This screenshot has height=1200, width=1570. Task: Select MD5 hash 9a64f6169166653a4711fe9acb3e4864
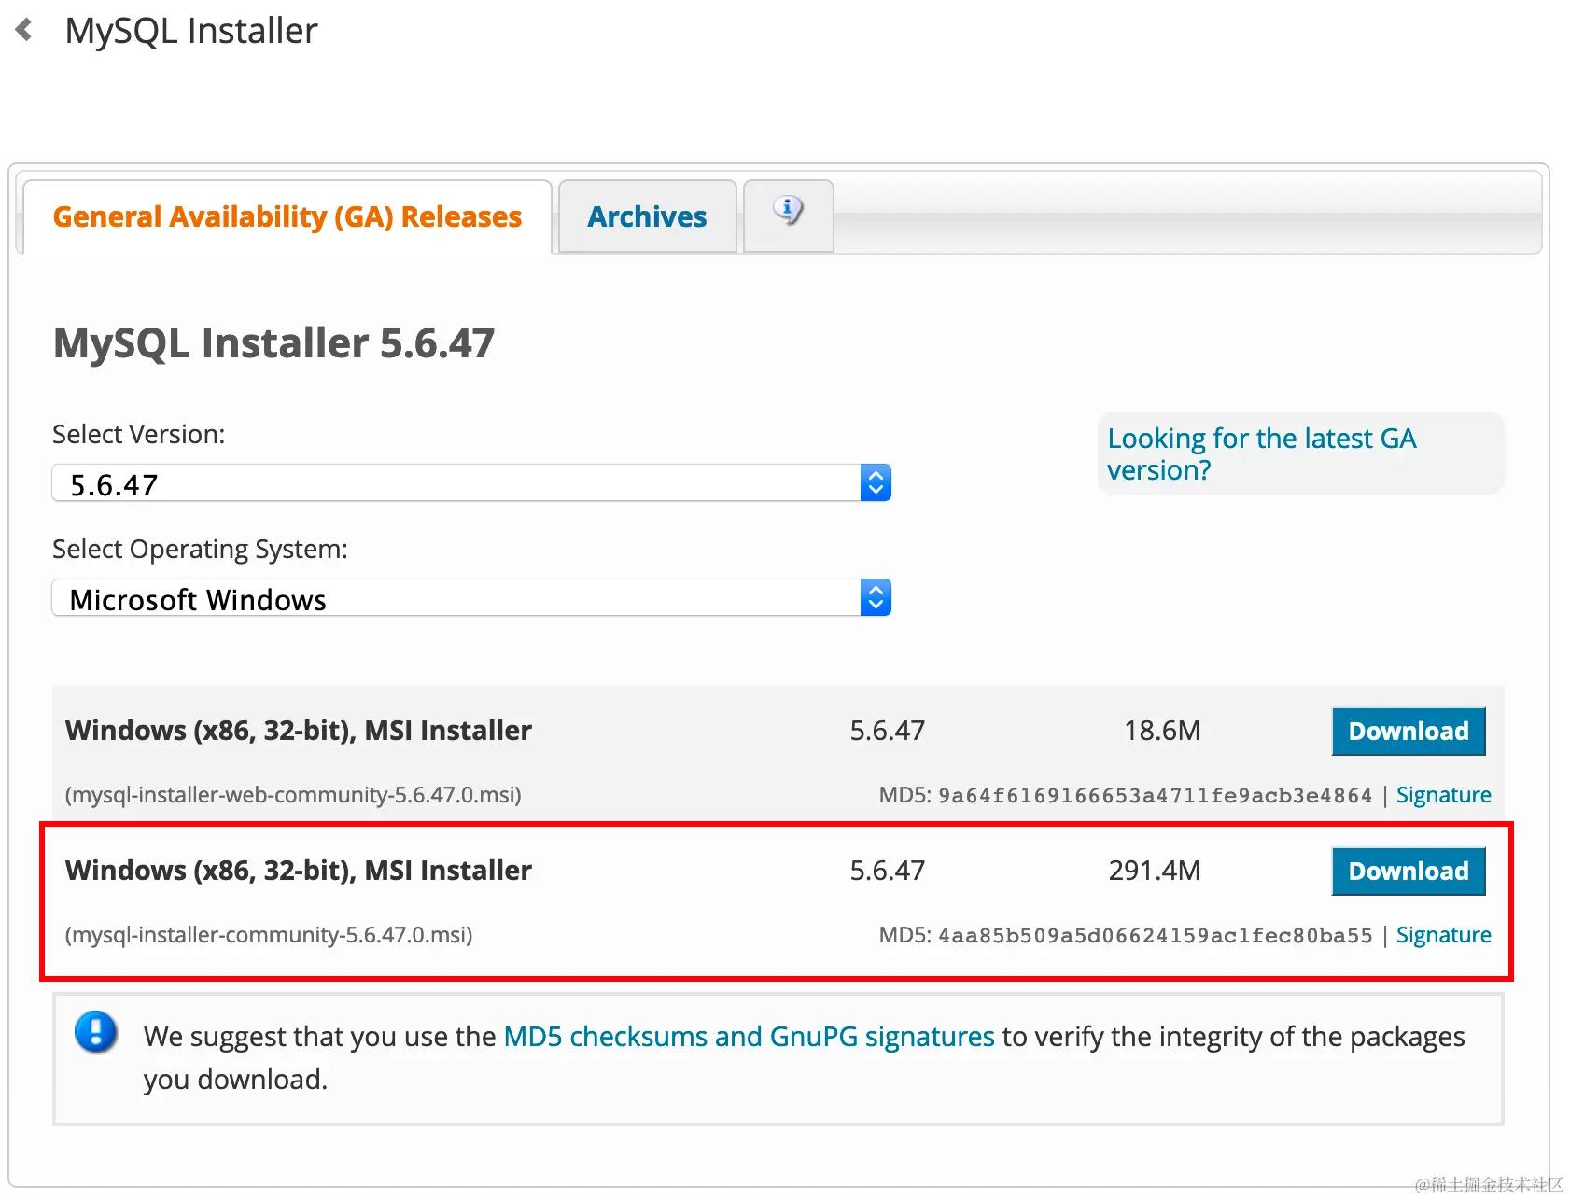tap(1155, 796)
